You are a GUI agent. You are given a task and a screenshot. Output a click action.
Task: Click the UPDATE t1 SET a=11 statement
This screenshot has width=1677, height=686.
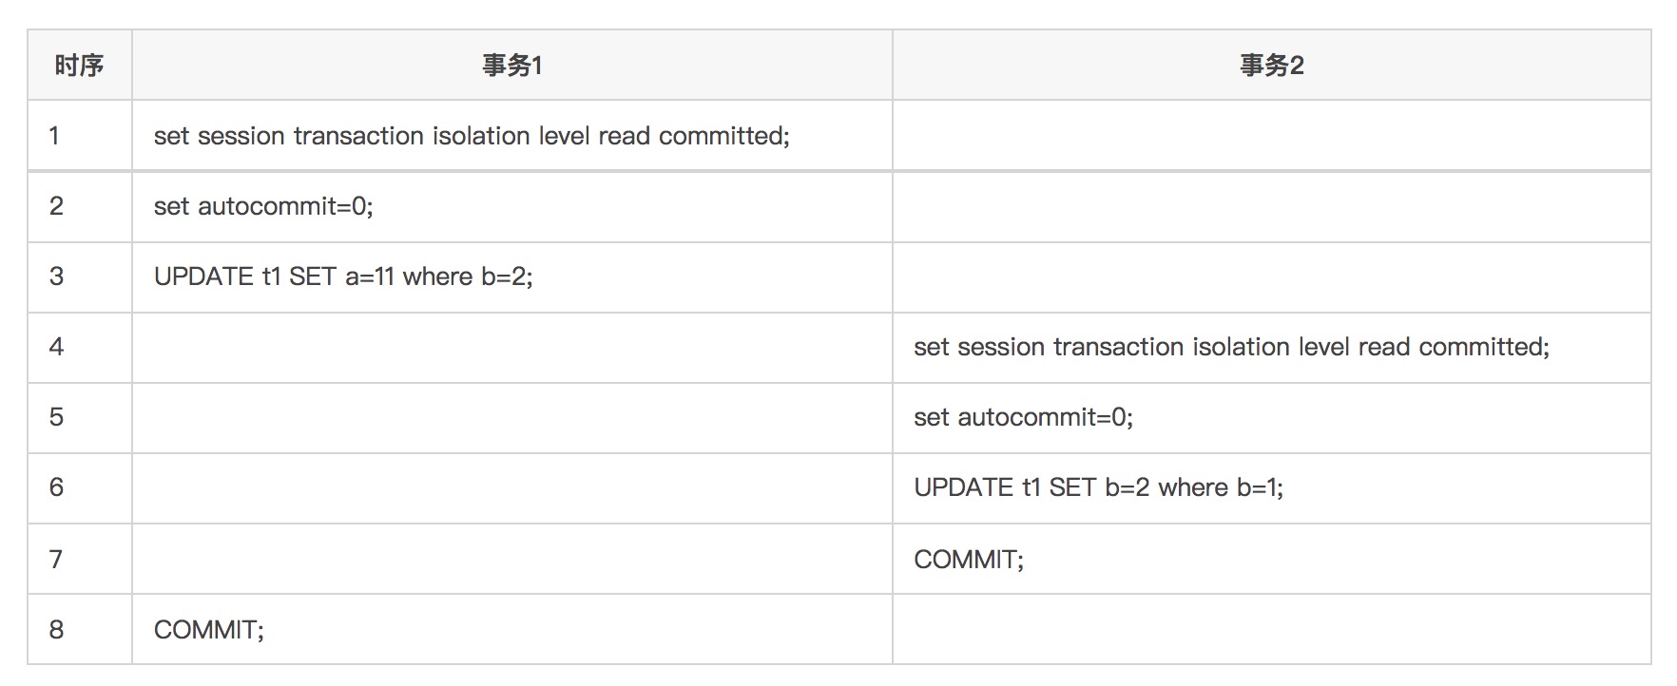[343, 276]
